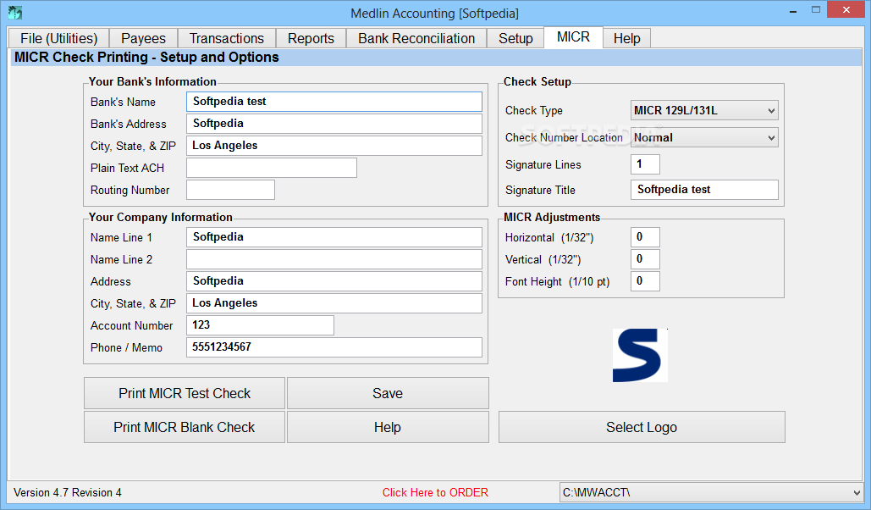
Task: Click Print MICR Test Check button
Action: (x=185, y=393)
